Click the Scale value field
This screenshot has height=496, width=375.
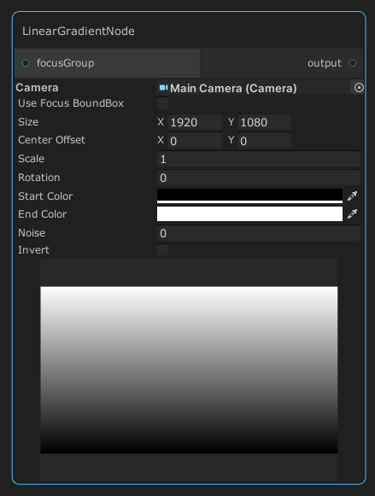pyautogui.click(x=258, y=159)
